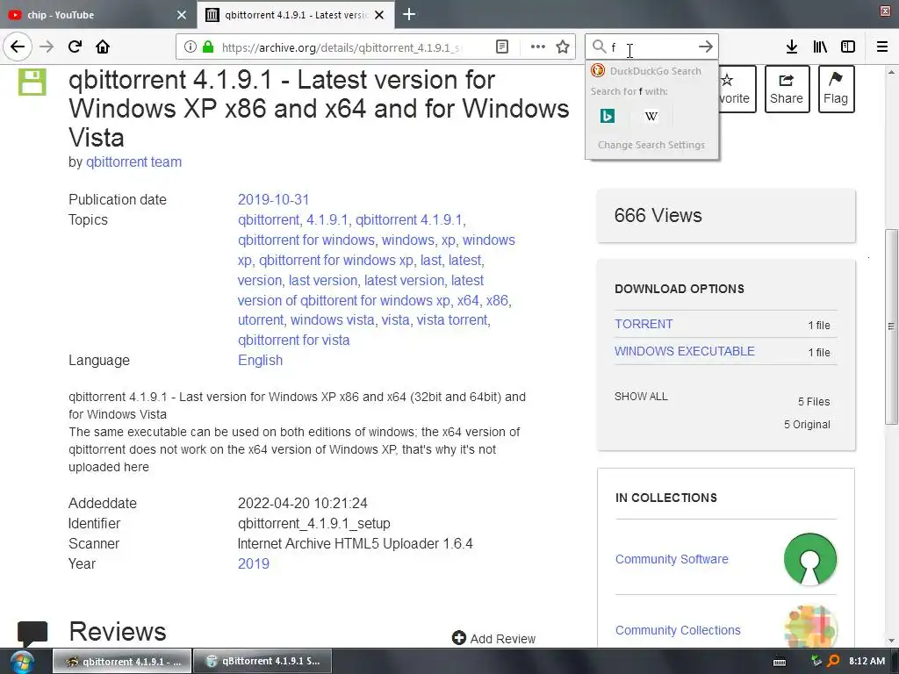The height and width of the screenshot is (674, 899).
Task: Open Change Search Settings
Action: point(651,145)
